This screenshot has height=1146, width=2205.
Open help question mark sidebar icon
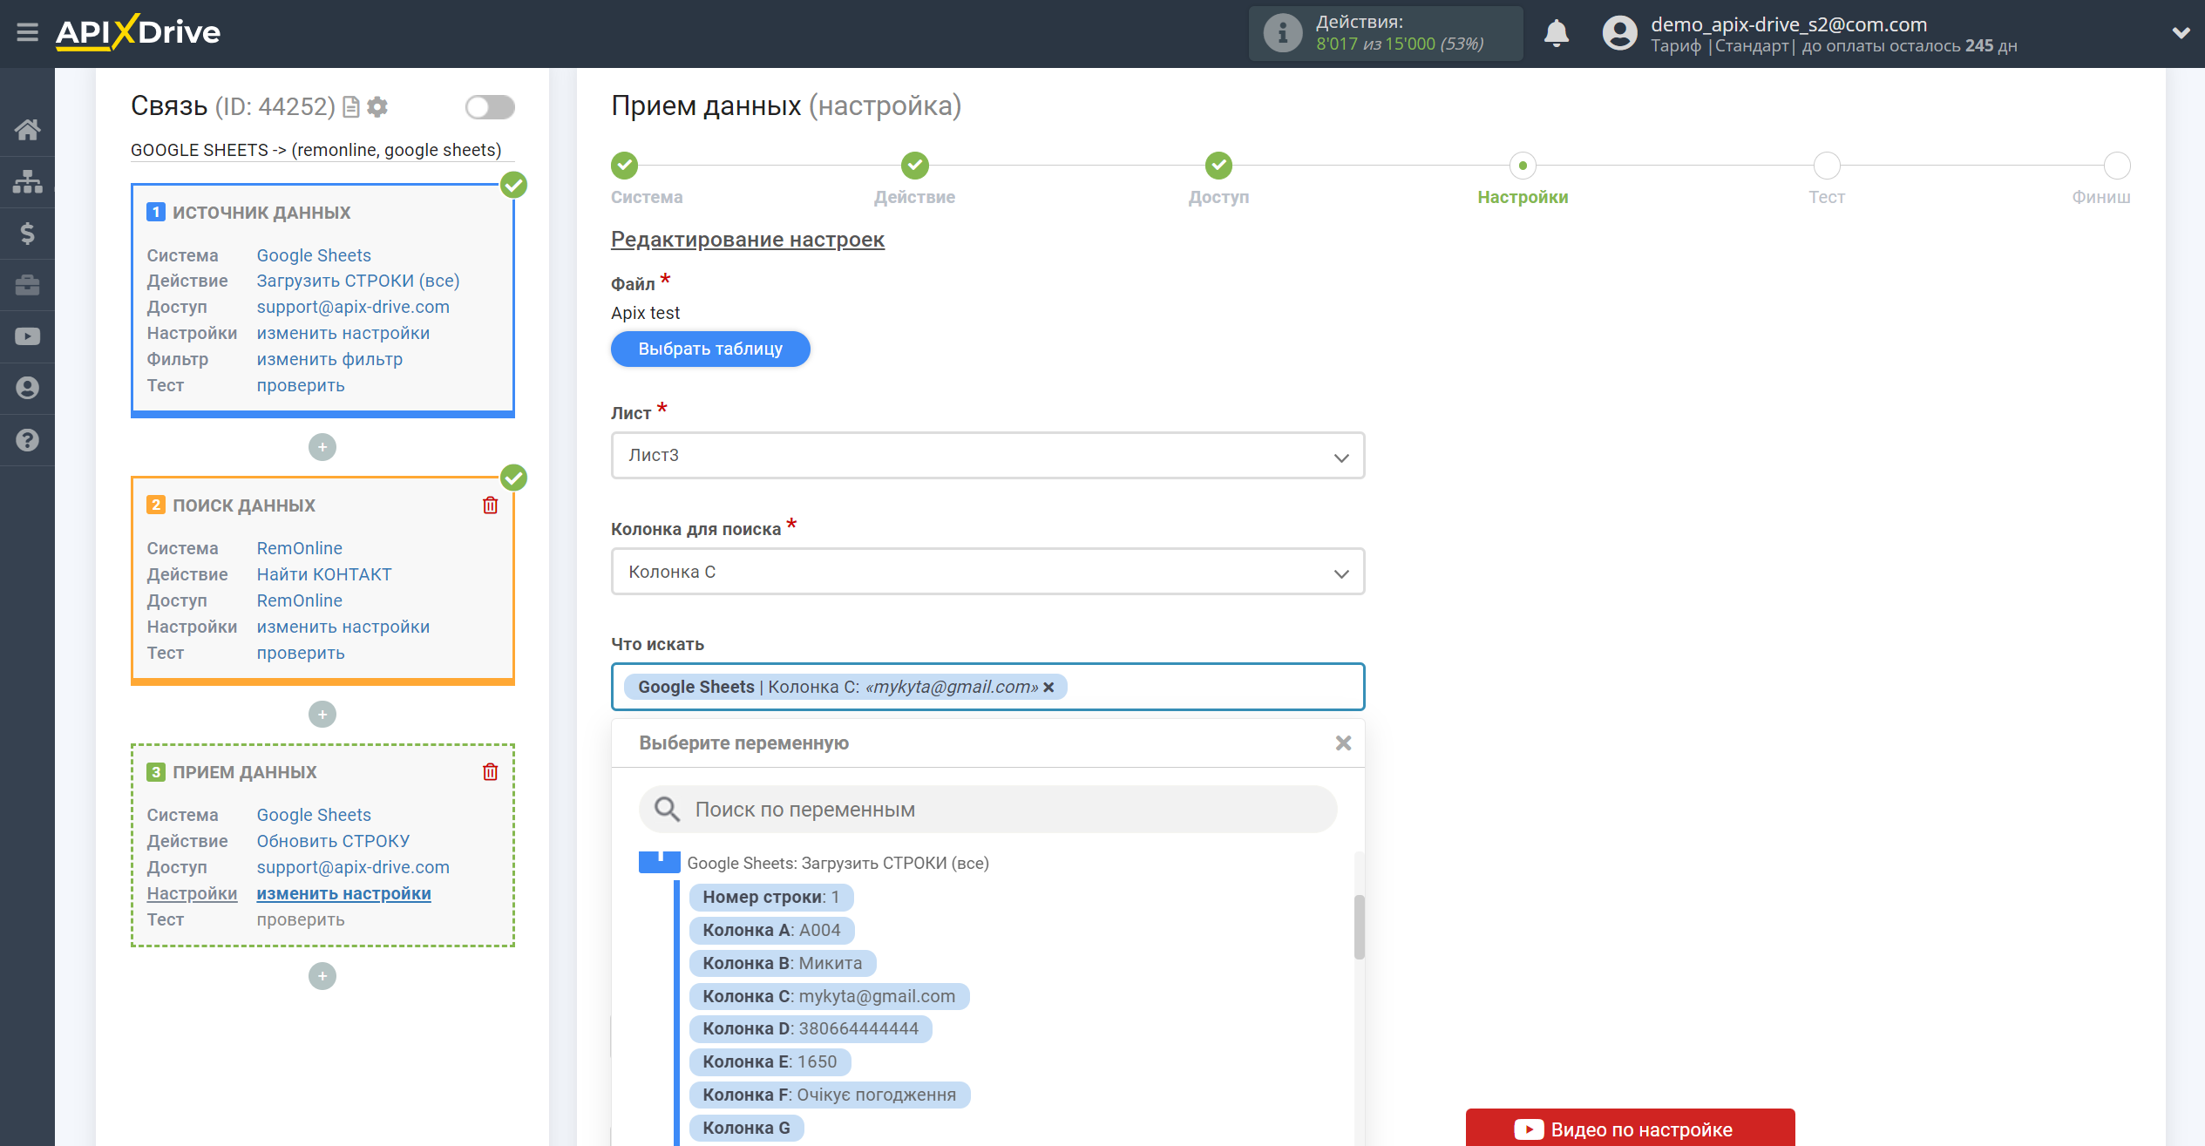coord(27,440)
